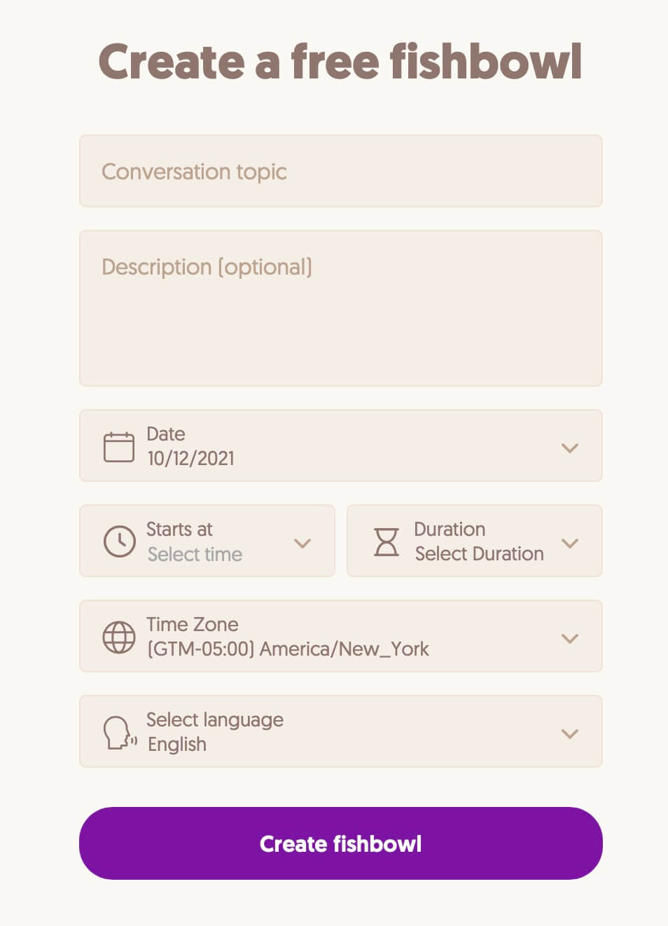Expand the Select language chevron
This screenshot has width=668, height=926.
tap(570, 733)
